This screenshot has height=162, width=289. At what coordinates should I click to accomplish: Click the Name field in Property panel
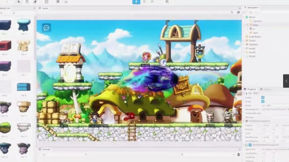(275, 106)
